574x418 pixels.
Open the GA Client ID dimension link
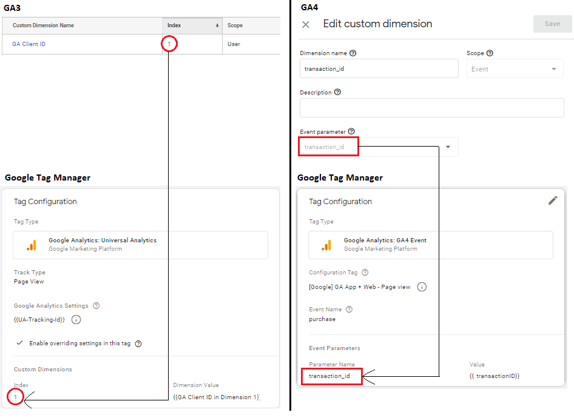coord(29,44)
